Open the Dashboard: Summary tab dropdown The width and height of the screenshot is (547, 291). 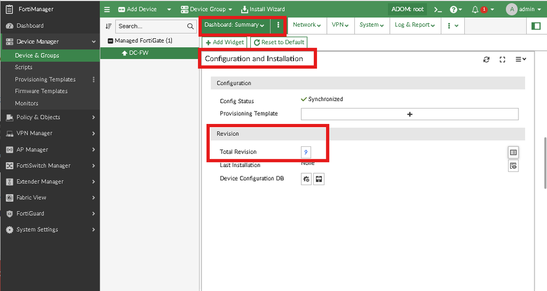[234, 25]
